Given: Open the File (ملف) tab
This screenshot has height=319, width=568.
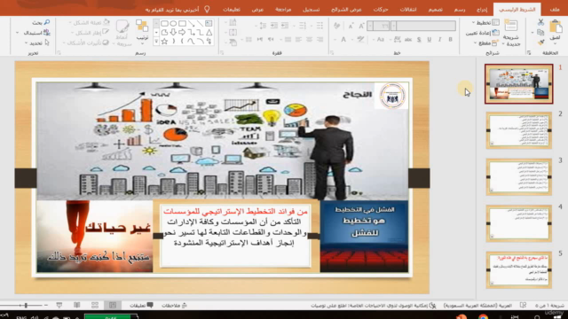Looking at the screenshot, I should pyautogui.click(x=554, y=10).
